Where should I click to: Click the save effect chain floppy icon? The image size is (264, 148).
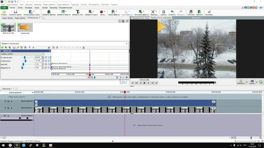(x=14, y=48)
